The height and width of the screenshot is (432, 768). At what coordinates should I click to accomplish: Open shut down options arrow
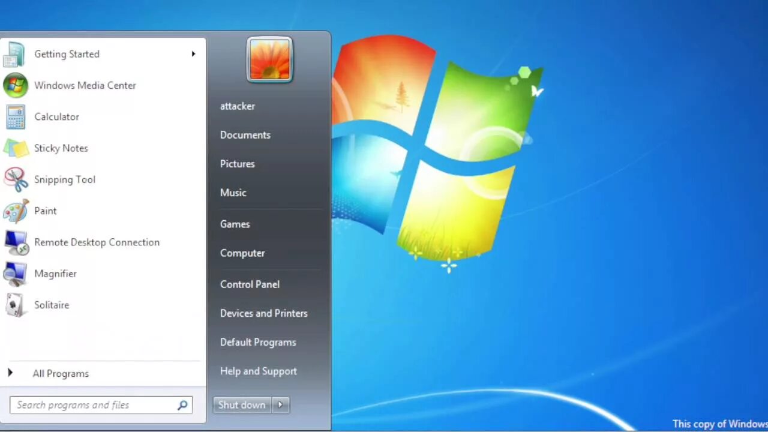coord(280,405)
